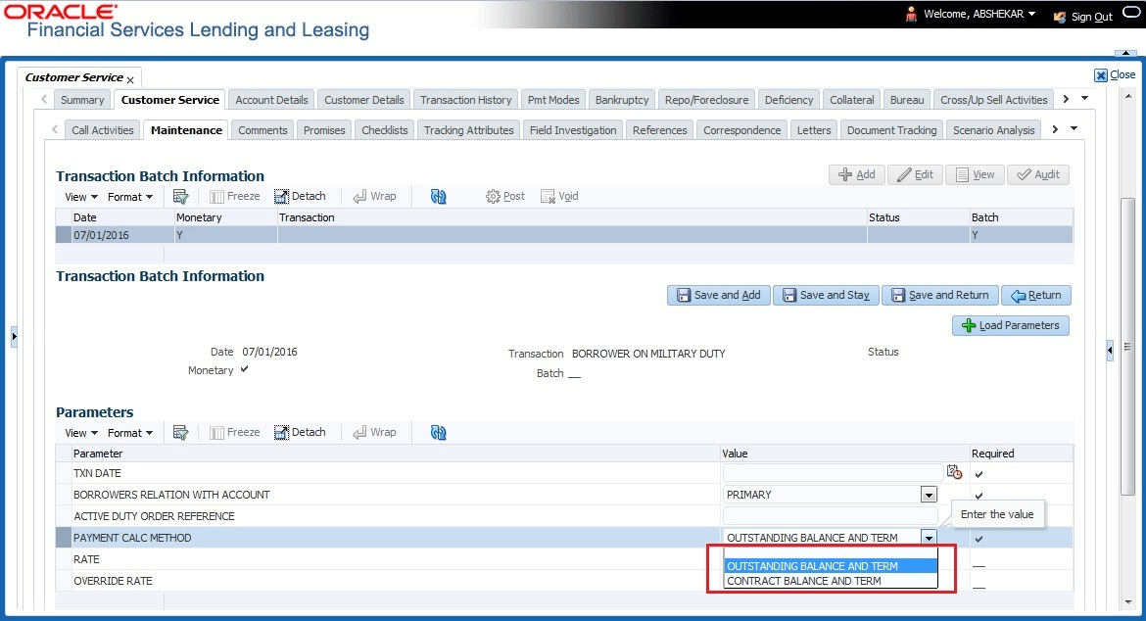The image size is (1146, 621).
Task: Click Freeze in Parameters toolbar
Action: (235, 433)
